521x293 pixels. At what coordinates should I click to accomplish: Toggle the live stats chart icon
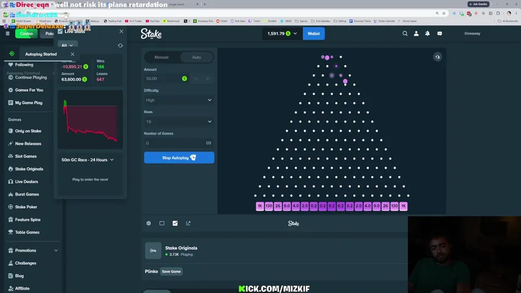coord(175,223)
